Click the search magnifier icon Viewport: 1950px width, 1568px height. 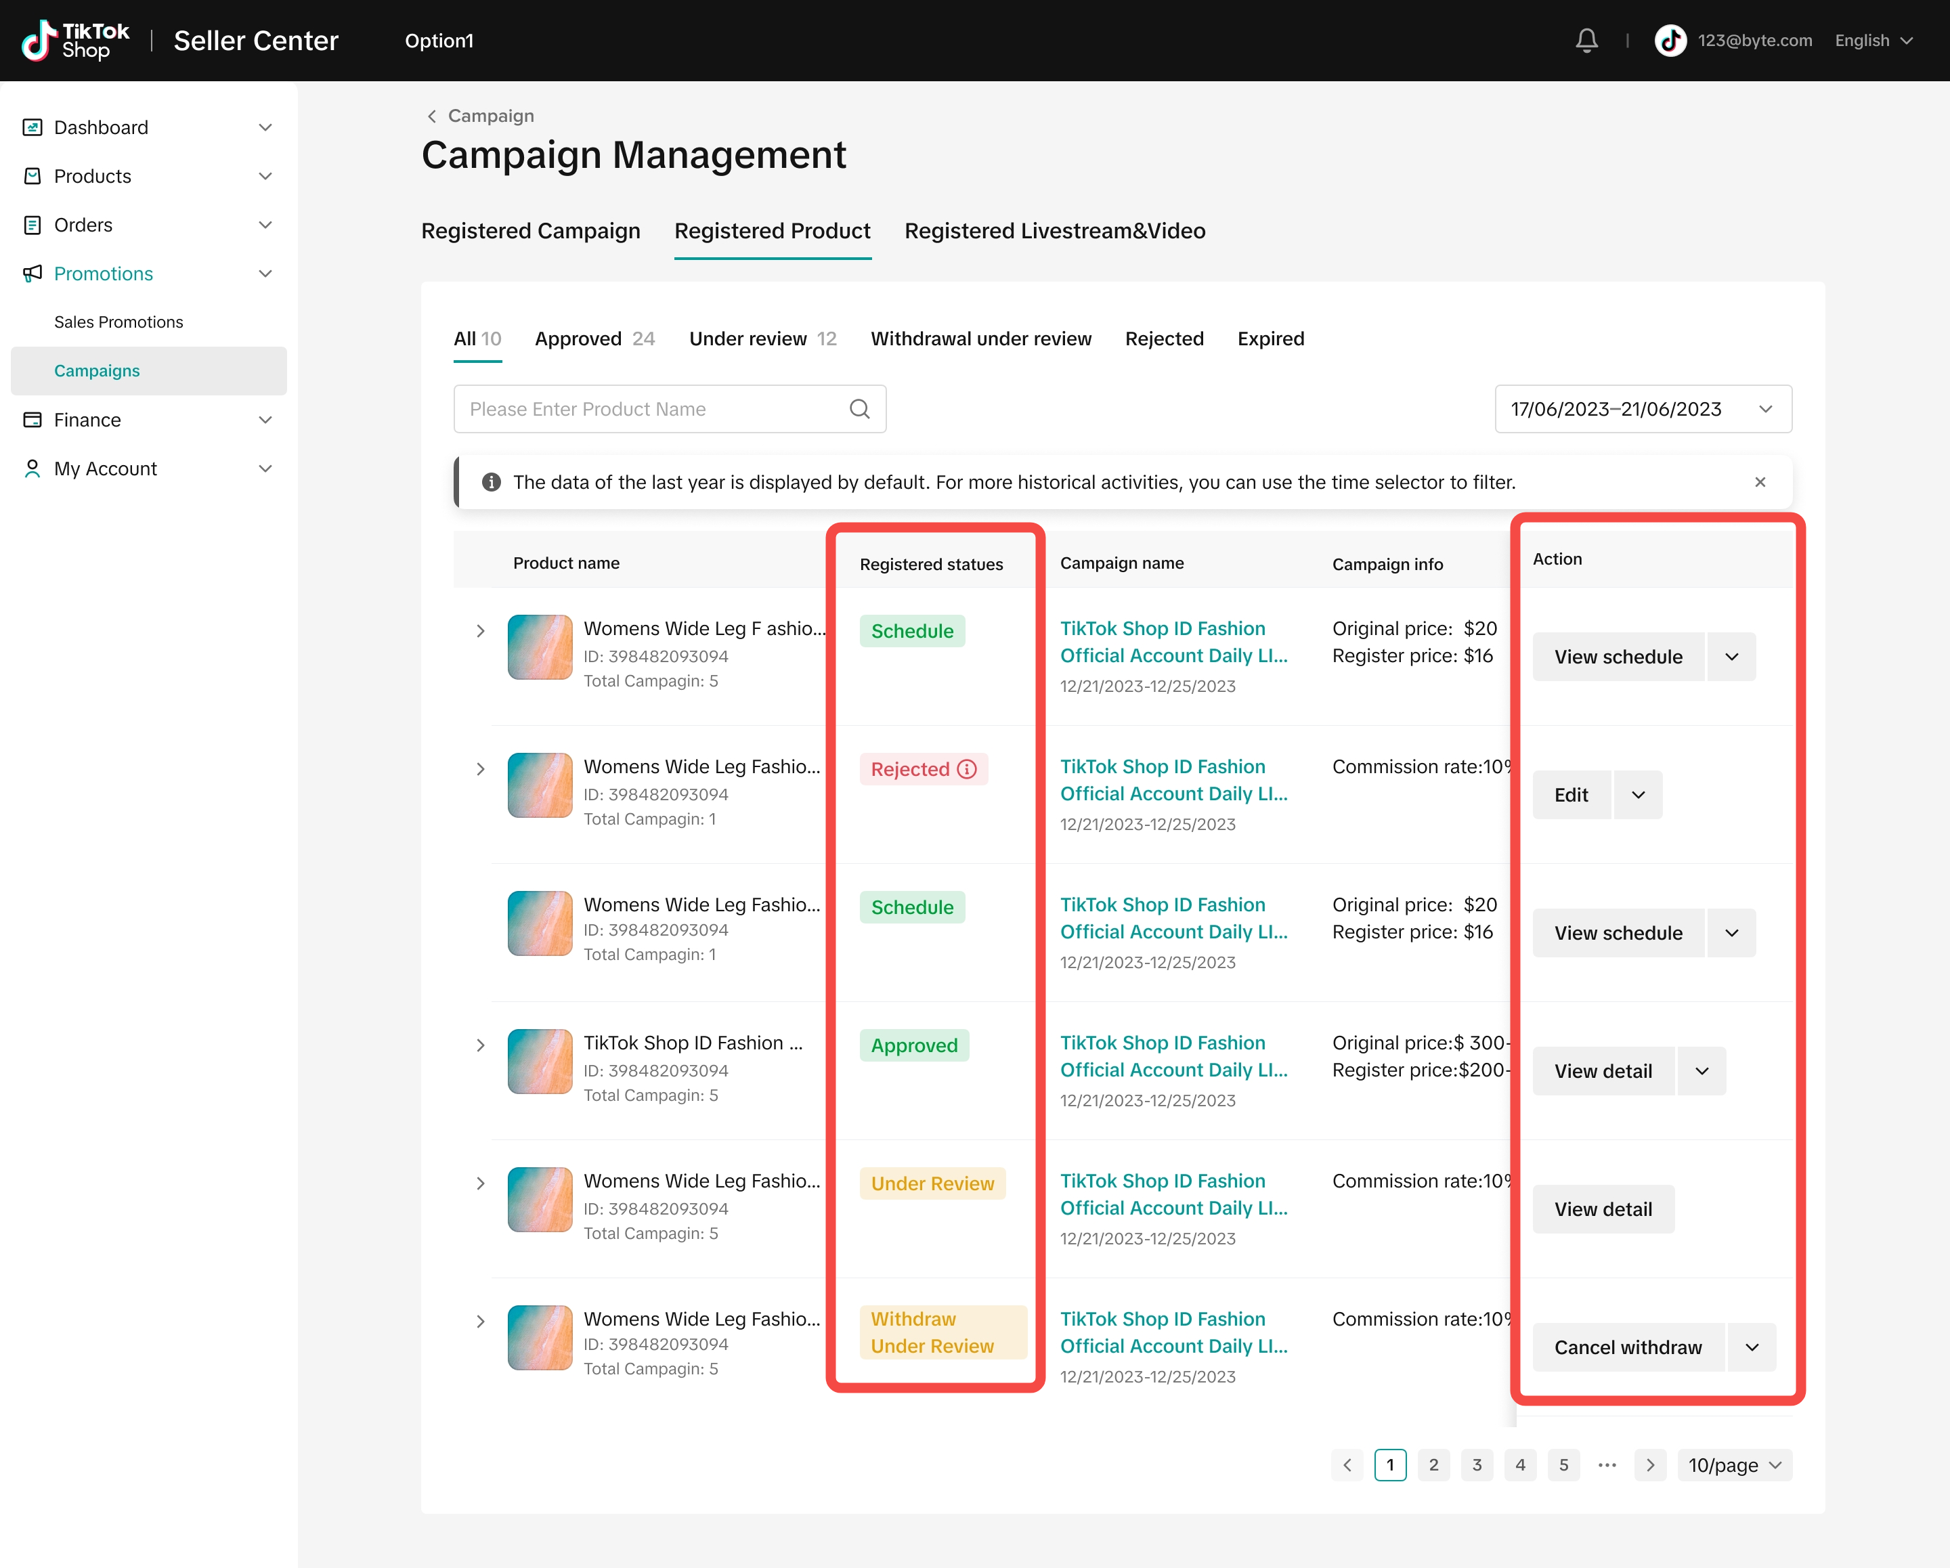[x=859, y=410]
